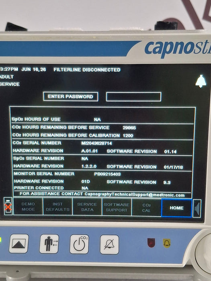Click CO2 software revision 01.14

[x=170, y=152]
